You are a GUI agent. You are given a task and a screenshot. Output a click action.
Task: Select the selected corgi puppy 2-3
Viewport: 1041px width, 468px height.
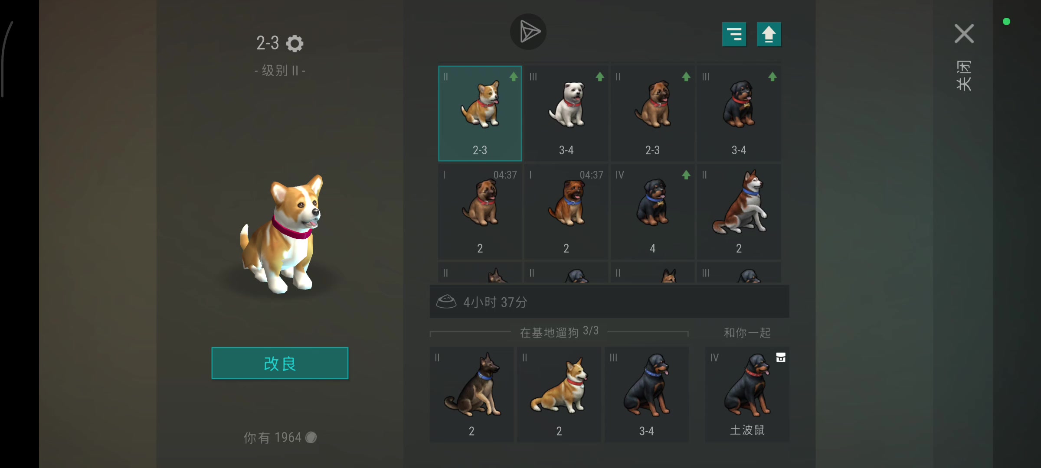[480, 114]
